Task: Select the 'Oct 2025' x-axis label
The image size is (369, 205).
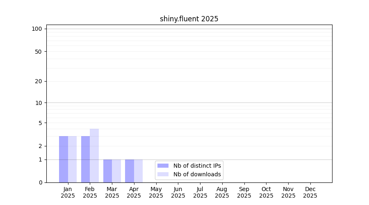Action: tap(266, 192)
